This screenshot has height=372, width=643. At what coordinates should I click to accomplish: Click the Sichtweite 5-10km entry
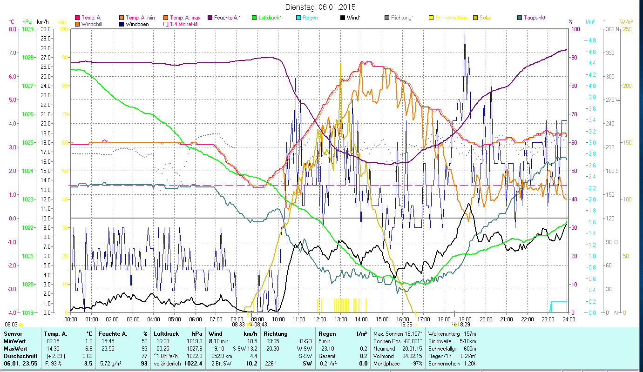(453, 341)
